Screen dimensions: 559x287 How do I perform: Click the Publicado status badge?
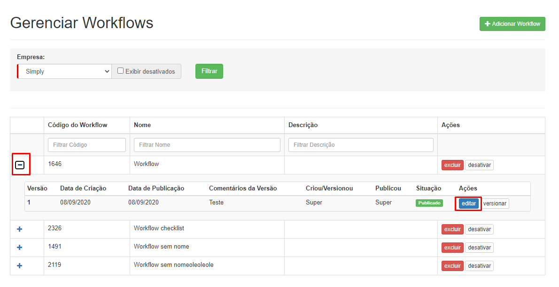tap(429, 203)
